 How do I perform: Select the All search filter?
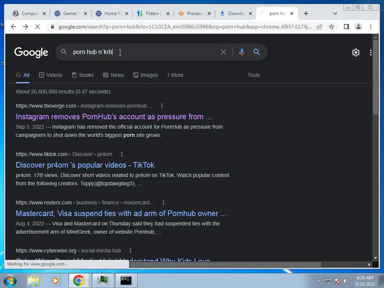point(23,75)
